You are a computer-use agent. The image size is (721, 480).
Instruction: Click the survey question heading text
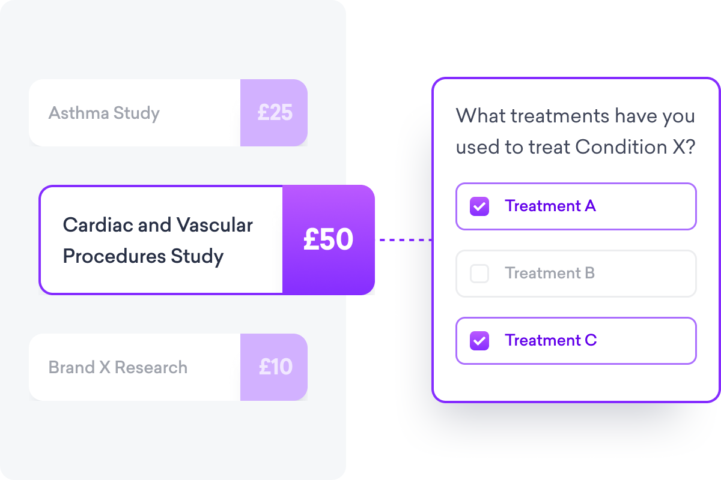[575, 131]
